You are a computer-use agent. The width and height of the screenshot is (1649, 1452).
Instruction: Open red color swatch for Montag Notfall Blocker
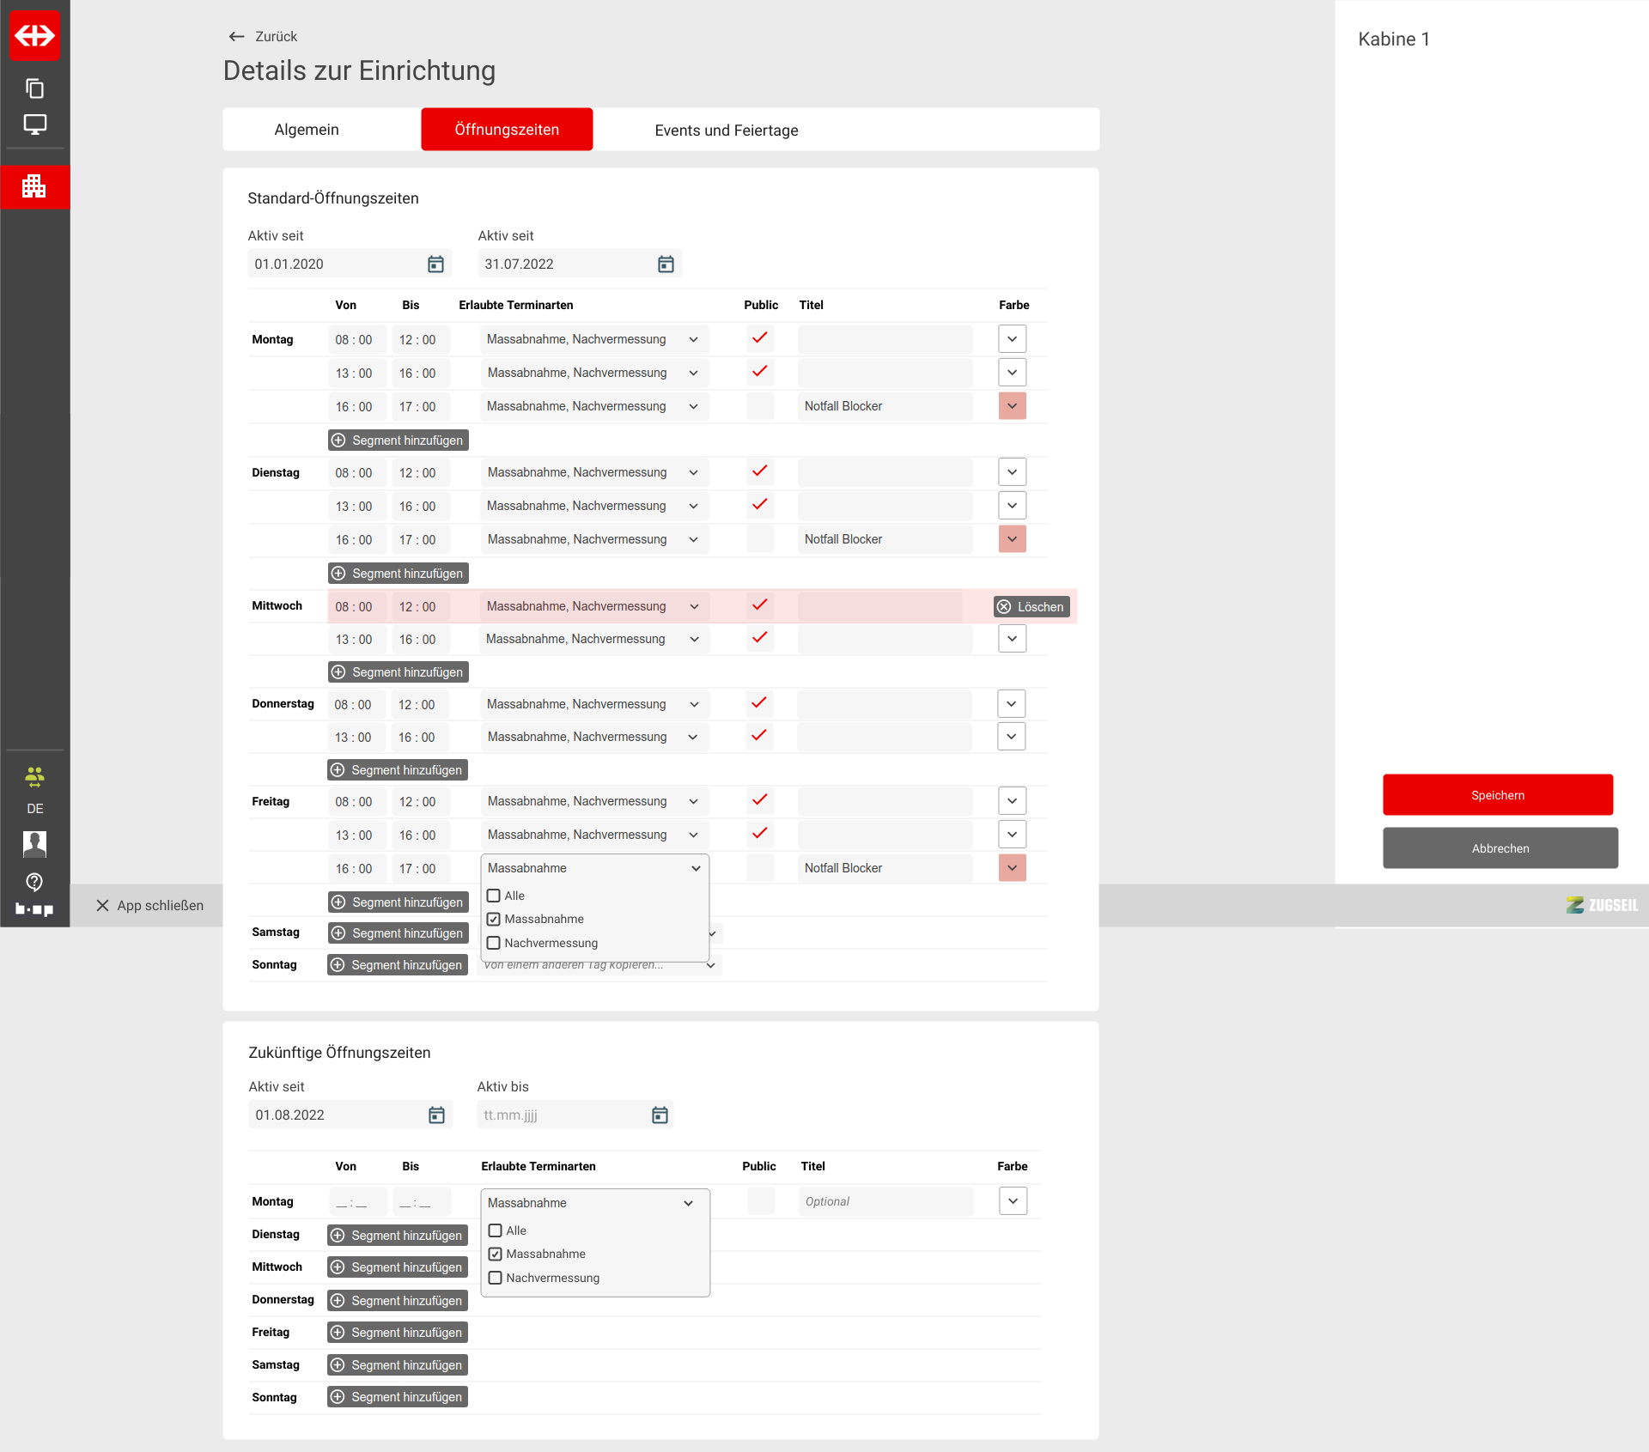click(x=1012, y=406)
